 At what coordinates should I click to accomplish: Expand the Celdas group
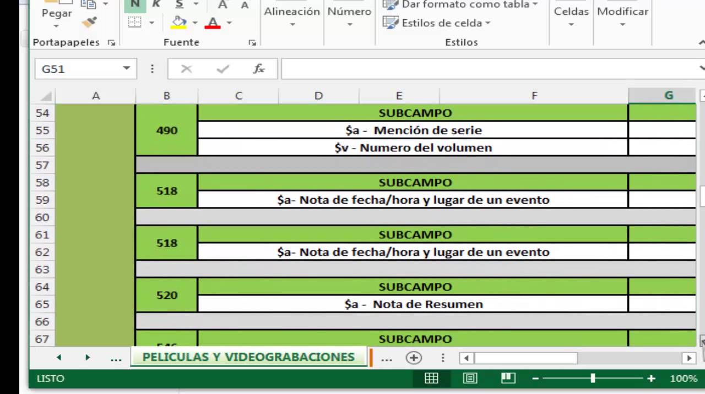click(x=571, y=17)
